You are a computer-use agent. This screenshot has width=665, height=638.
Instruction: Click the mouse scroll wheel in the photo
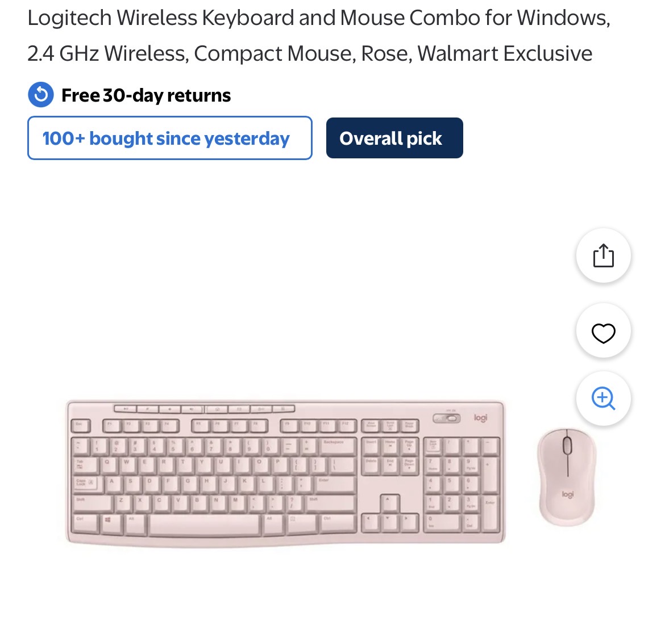tap(567, 446)
